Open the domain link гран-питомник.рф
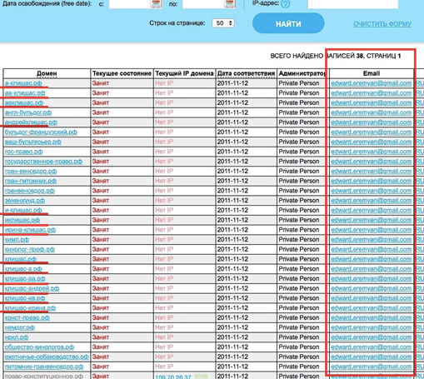This screenshot has width=424, height=379. click(x=31, y=181)
